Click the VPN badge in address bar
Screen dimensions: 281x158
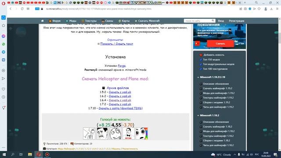[37, 9]
